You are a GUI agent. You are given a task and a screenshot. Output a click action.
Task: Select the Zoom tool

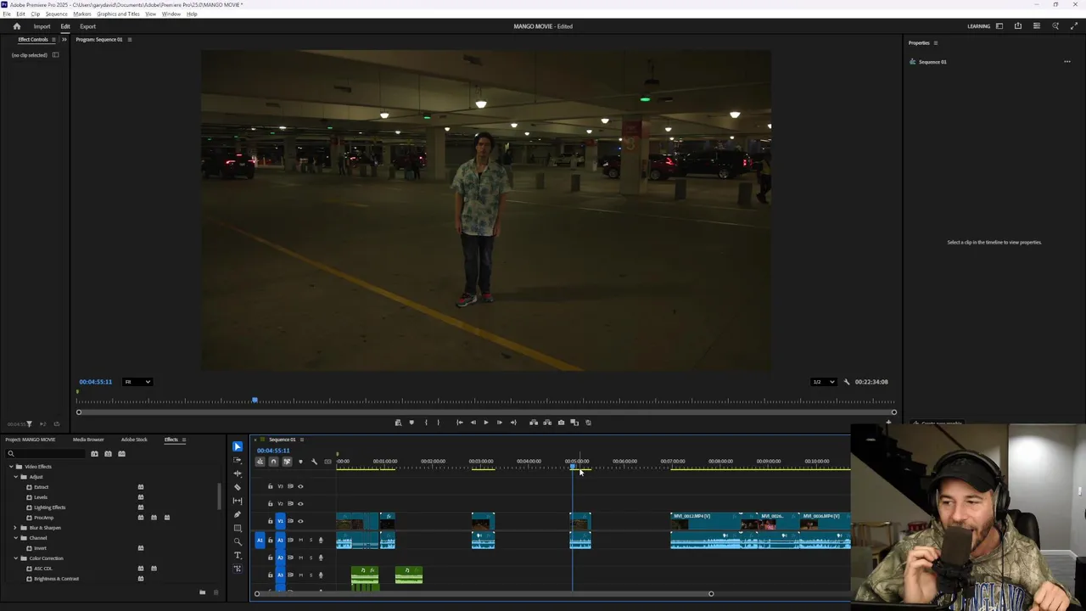pyautogui.click(x=238, y=541)
